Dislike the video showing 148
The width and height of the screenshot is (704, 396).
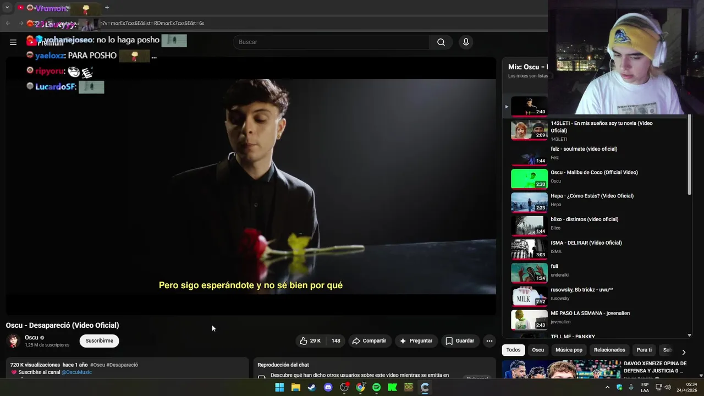click(x=335, y=341)
